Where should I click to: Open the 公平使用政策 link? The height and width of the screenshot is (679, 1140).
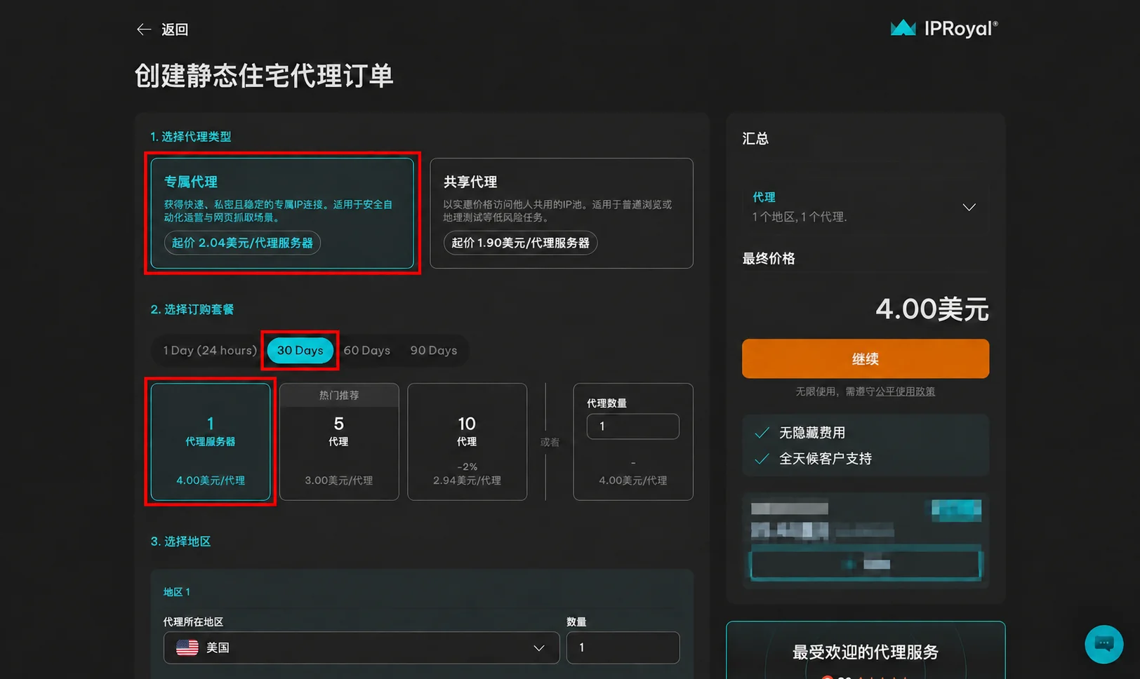[x=905, y=391]
